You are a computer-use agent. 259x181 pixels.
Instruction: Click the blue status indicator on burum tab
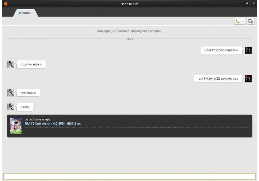pyautogui.click(x=20, y=13)
